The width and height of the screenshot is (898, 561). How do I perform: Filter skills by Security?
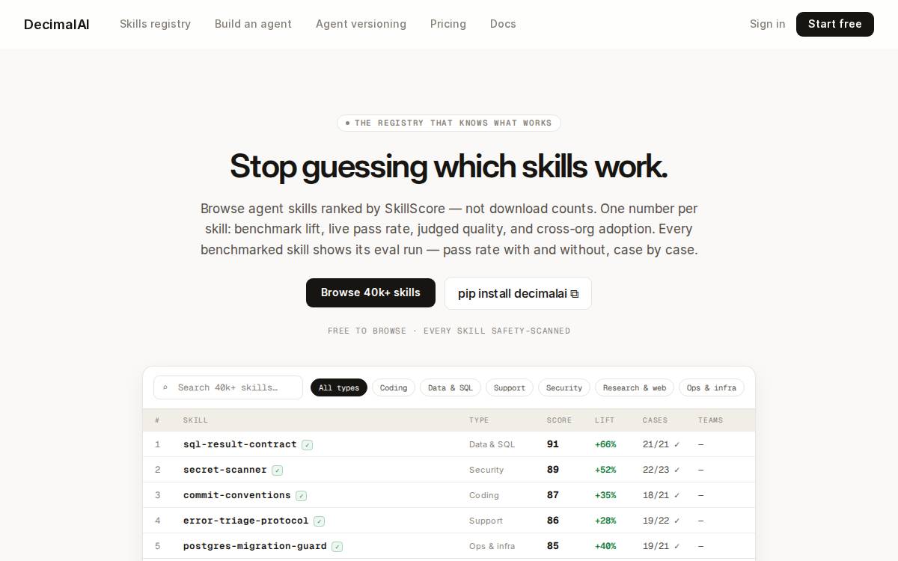pos(564,387)
